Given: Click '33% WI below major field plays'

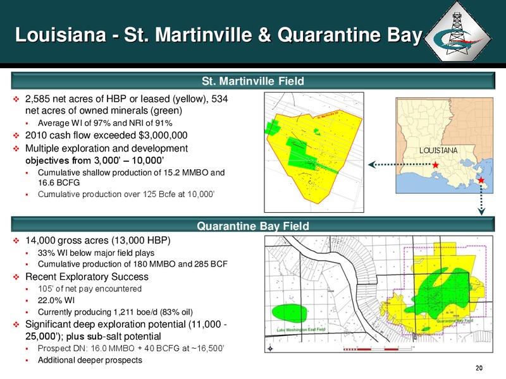Looking at the screenshot, I should pyautogui.click(x=96, y=253).
